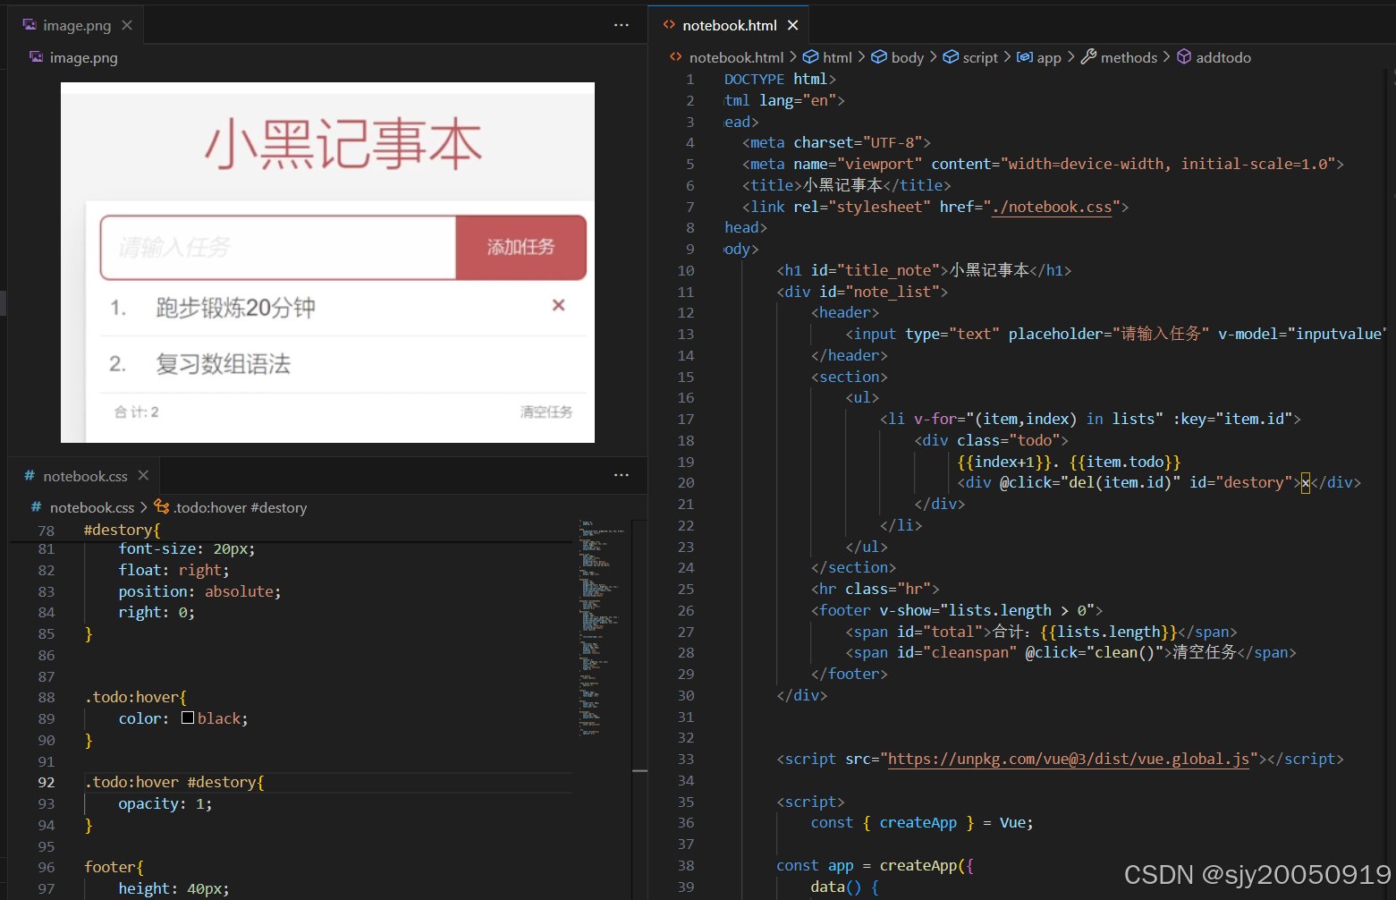The height and width of the screenshot is (900, 1396).
Task: Click the v-for li line in HTML
Action: (x=1090, y=419)
